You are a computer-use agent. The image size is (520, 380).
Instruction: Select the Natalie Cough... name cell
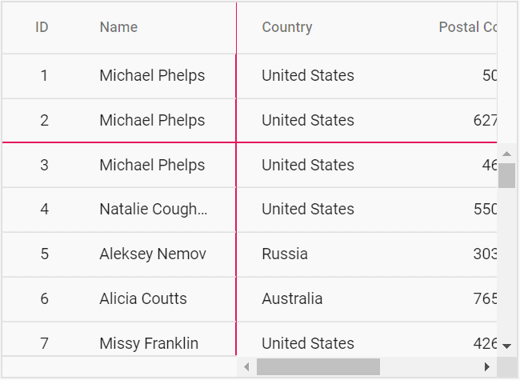153,210
